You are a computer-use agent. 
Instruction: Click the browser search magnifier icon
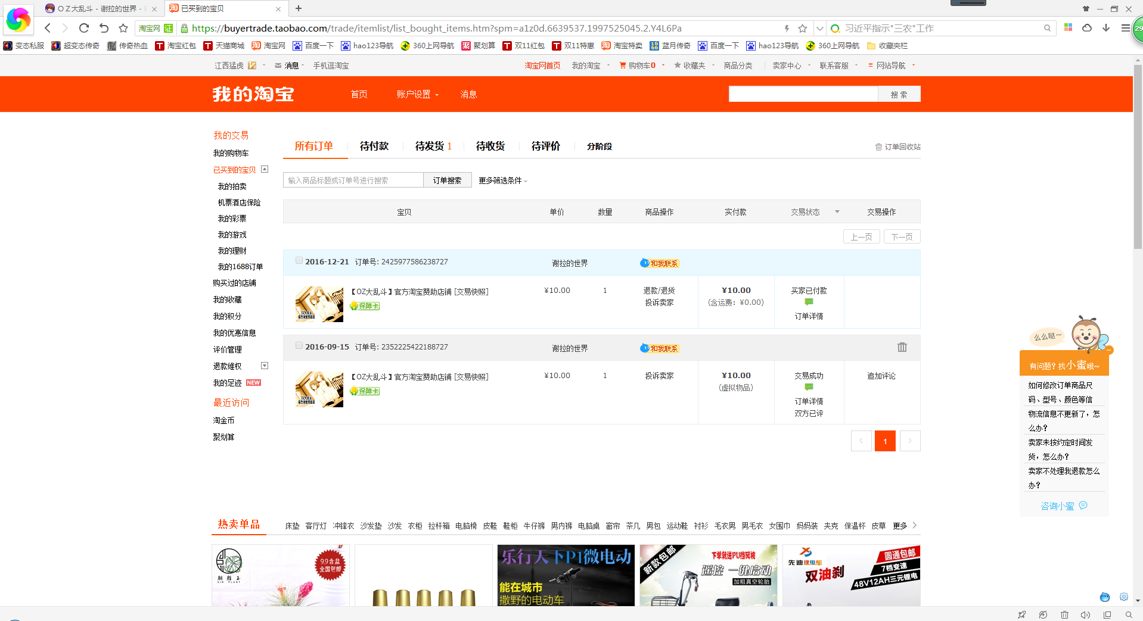pyautogui.click(x=1047, y=28)
